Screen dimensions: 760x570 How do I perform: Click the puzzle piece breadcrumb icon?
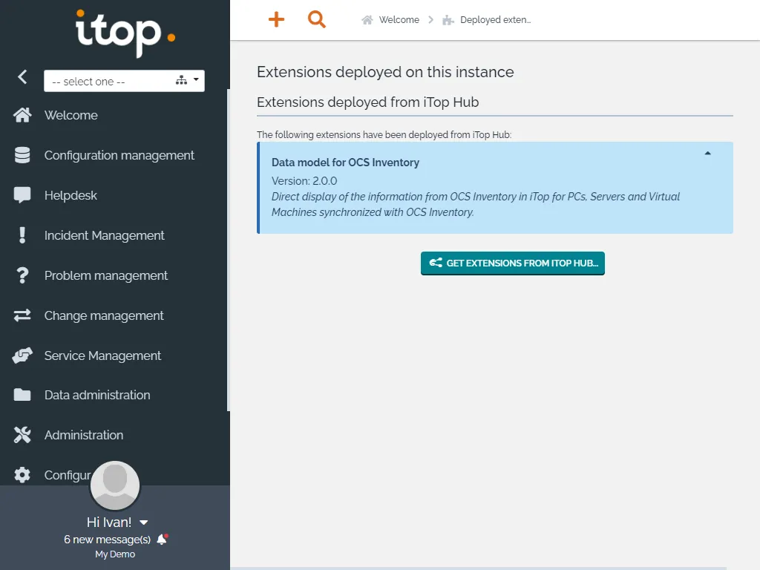[448, 20]
